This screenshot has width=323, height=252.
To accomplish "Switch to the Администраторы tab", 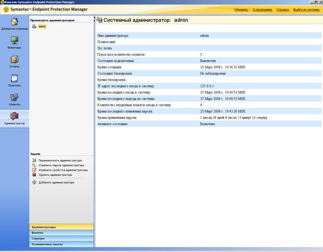I will [62, 227].
